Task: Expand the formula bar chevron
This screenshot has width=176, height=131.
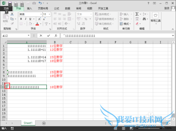Action: pyautogui.click(x=173, y=36)
